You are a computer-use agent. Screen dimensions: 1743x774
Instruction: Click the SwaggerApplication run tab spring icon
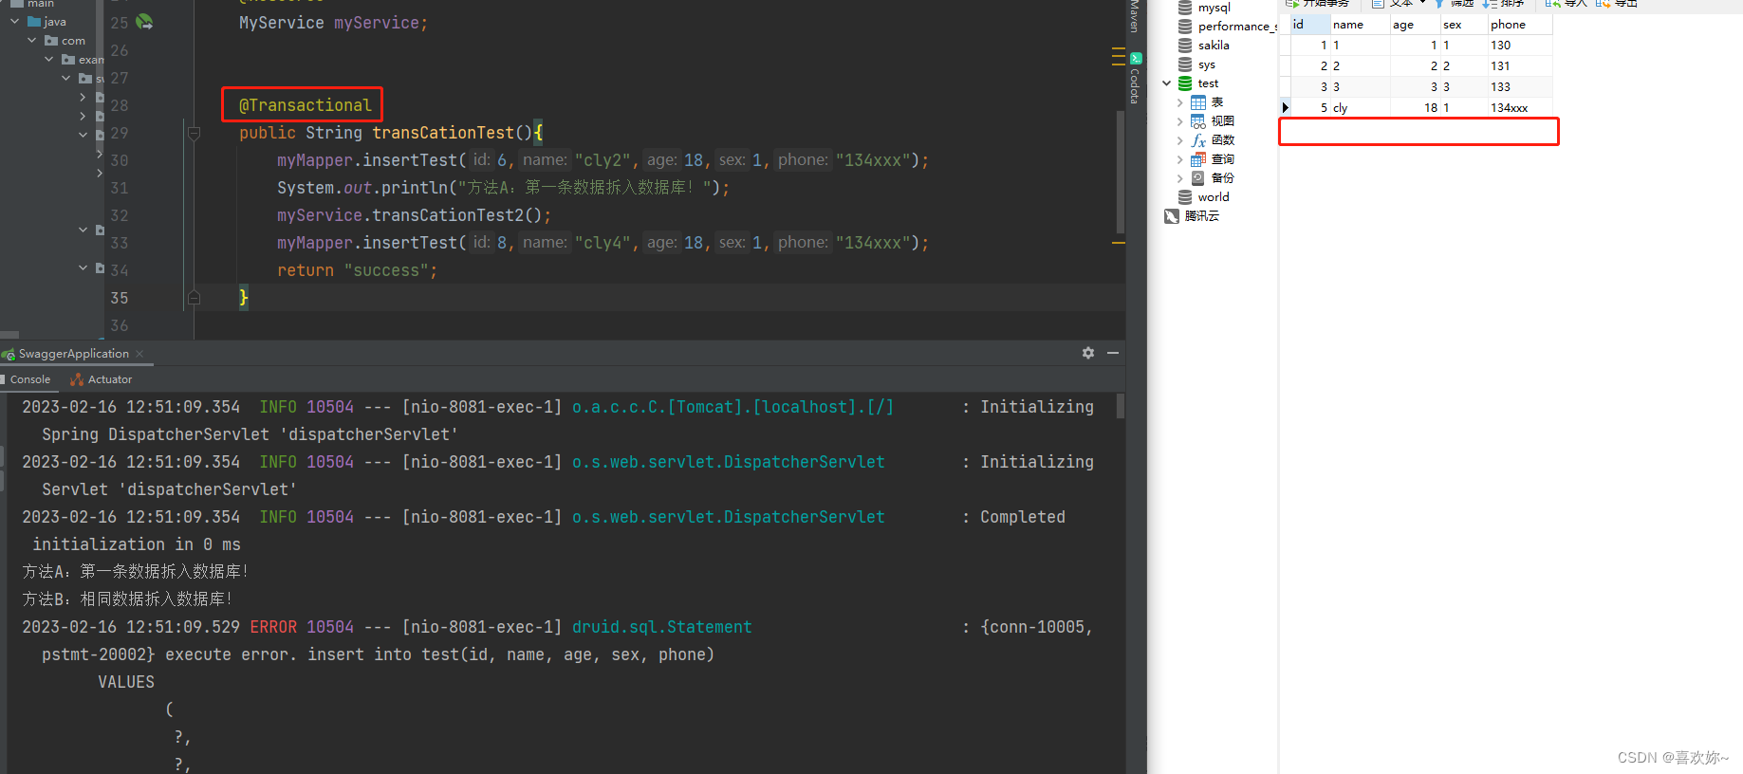point(9,354)
